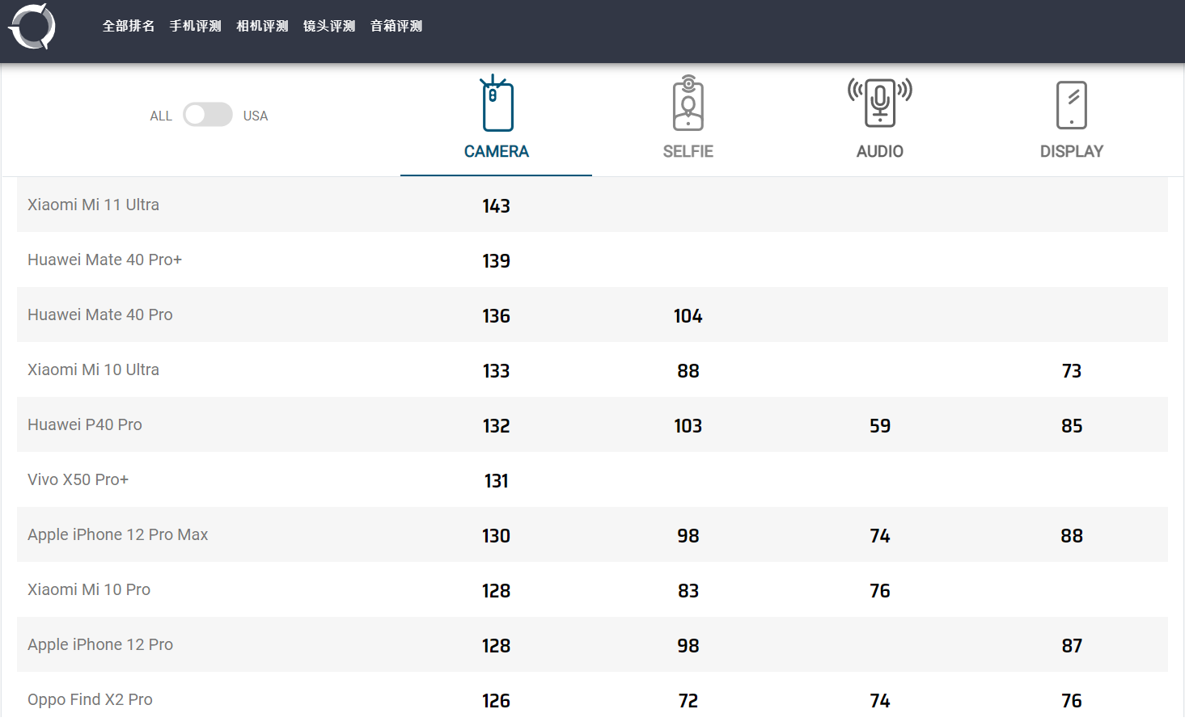This screenshot has height=726, width=1185.
Task: Select the Camera phone icon
Action: pyautogui.click(x=497, y=103)
